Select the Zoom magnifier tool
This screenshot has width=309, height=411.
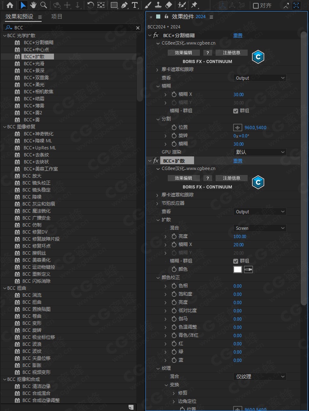pyautogui.click(x=43, y=5)
